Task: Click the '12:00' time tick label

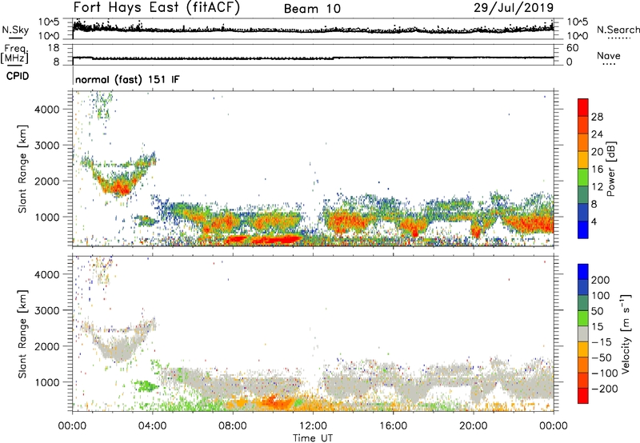Action: point(313,426)
